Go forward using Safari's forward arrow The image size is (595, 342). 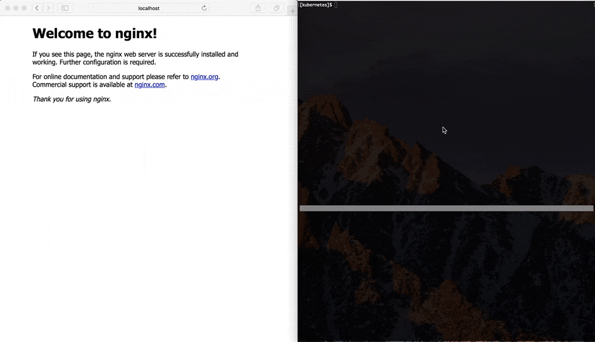tap(48, 8)
